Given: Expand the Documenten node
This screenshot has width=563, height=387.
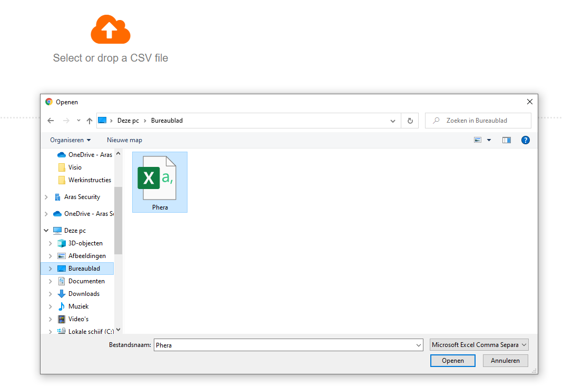Looking at the screenshot, I should point(51,281).
